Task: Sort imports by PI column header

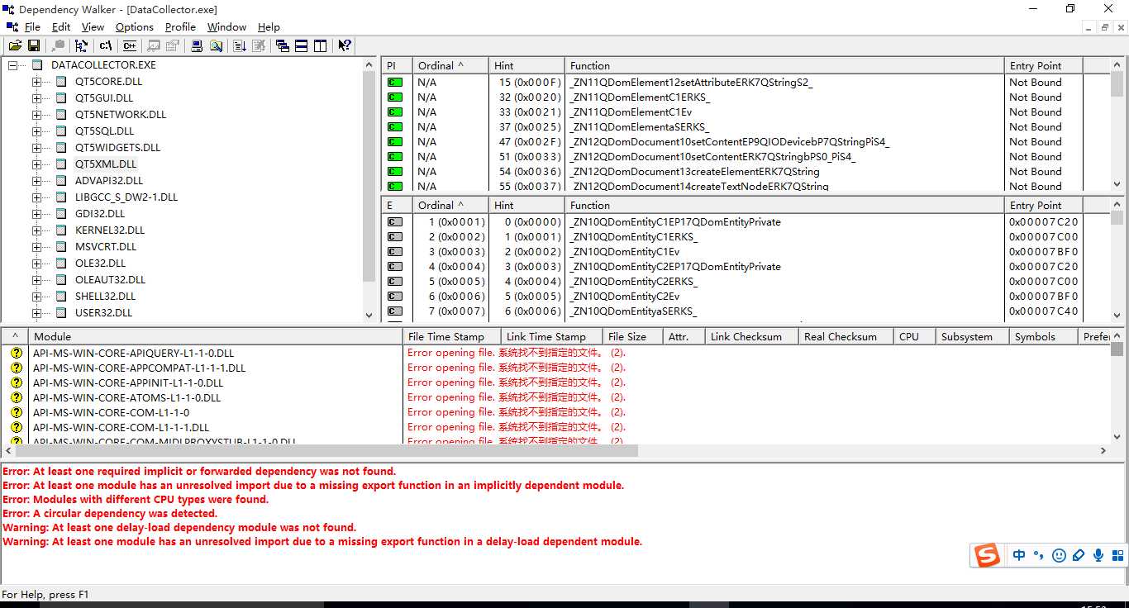Action: point(396,65)
